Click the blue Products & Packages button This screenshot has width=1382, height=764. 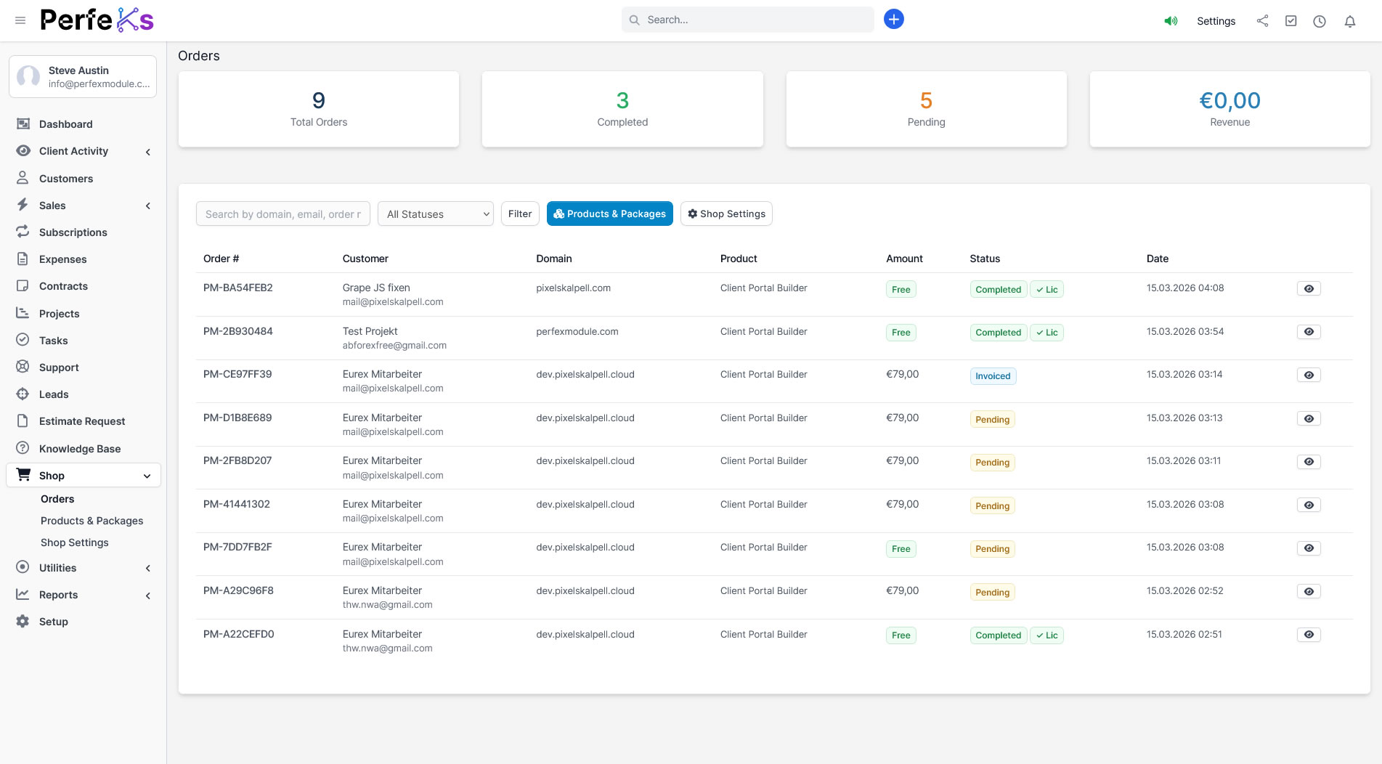click(609, 214)
